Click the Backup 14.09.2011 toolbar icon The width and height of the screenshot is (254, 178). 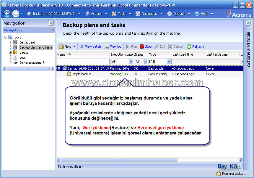click(x=29, y=14)
